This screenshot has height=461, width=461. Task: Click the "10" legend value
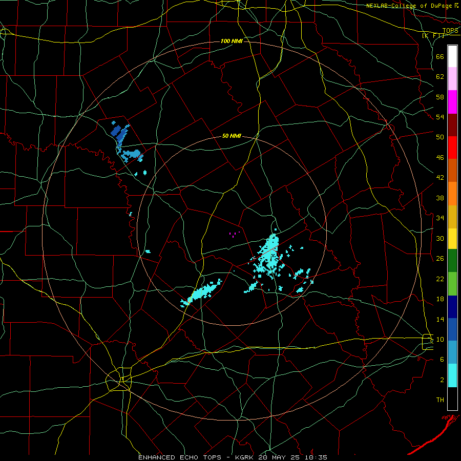pos(440,339)
